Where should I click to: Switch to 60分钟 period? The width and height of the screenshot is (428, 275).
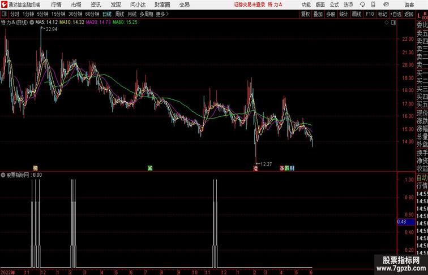click(x=92, y=14)
